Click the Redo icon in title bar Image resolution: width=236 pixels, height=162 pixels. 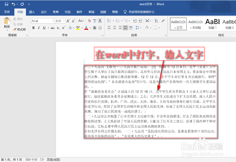(22, 4)
